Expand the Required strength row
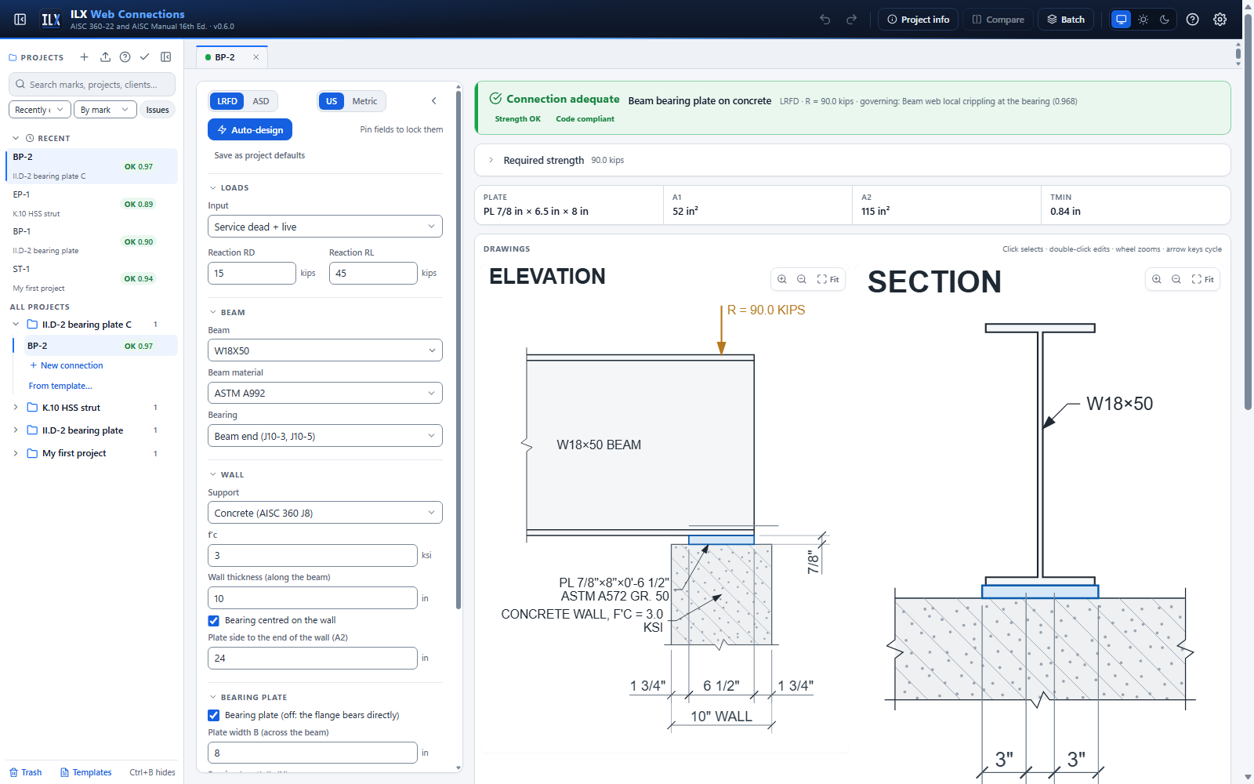The height and width of the screenshot is (784, 1254). pyautogui.click(x=853, y=160)
